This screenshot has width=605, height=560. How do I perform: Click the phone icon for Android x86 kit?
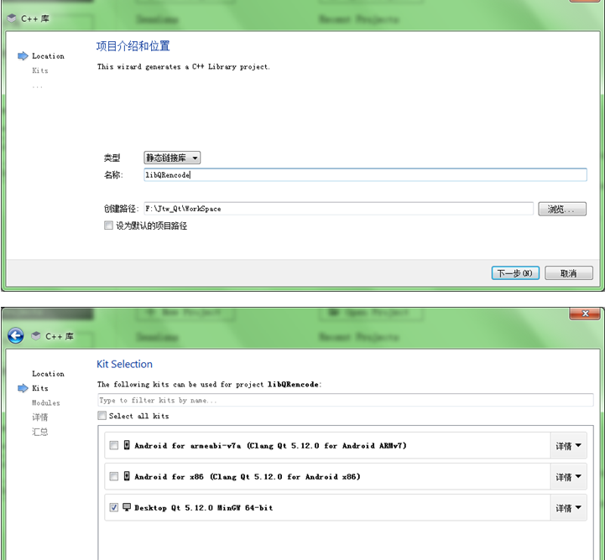[127, 476]
